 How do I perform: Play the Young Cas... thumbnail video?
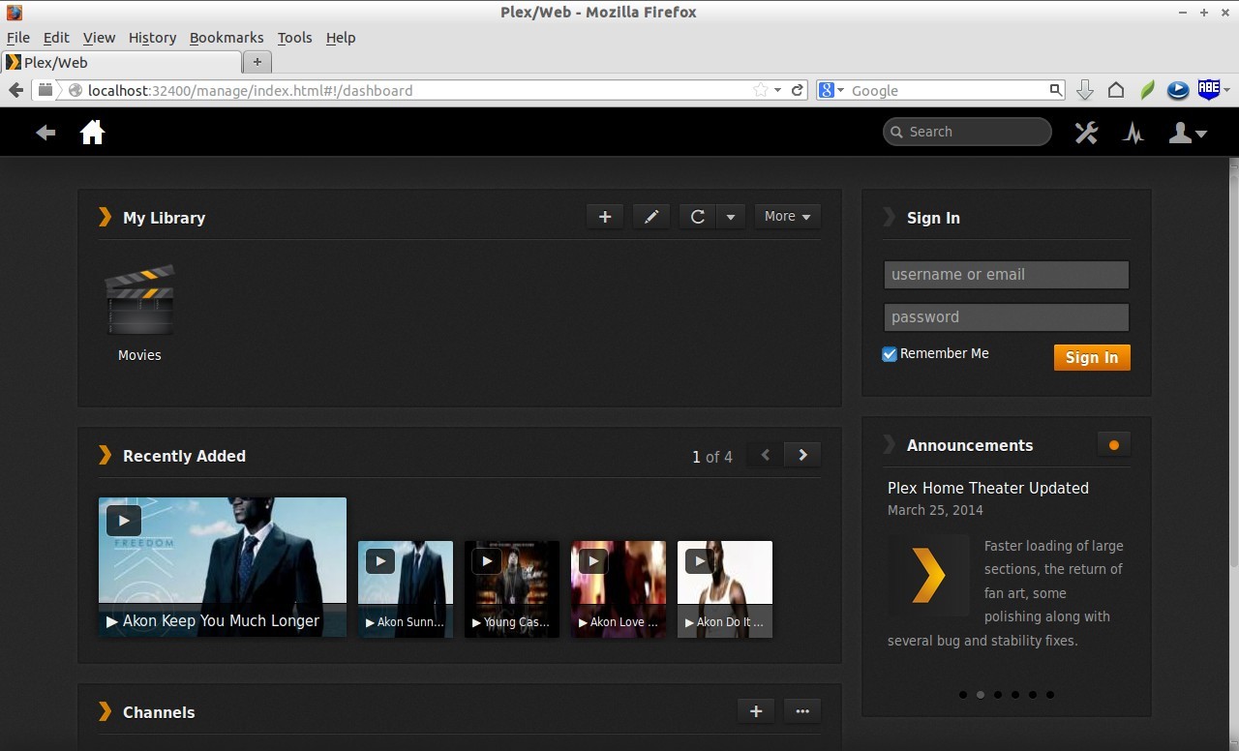point(487,560)
